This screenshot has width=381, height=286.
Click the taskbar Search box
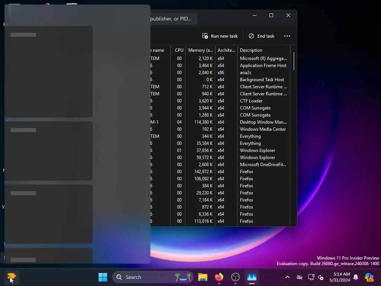pyautogui.click(x=153, y=277)
